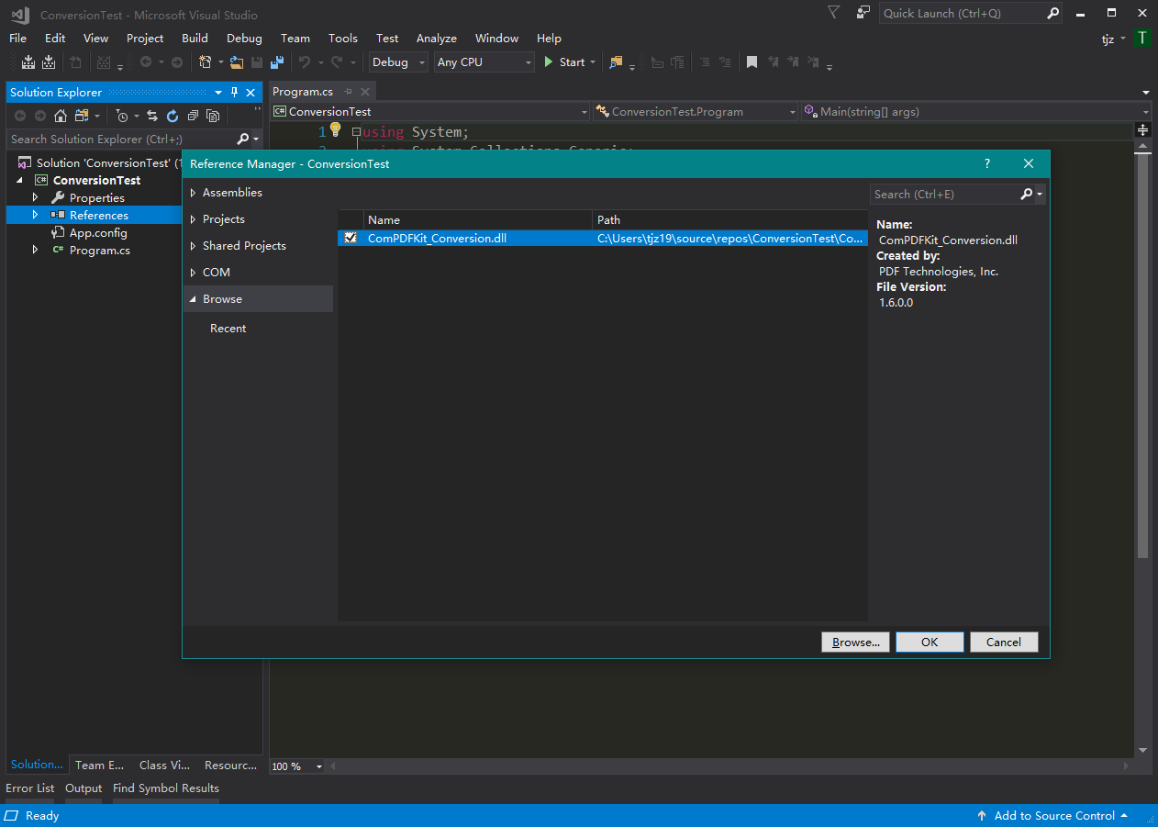Image resolution: width=1158 pixels, height=827 pixels.
Task: Click the Undo toolbar icon
Action: coord(305,62)
